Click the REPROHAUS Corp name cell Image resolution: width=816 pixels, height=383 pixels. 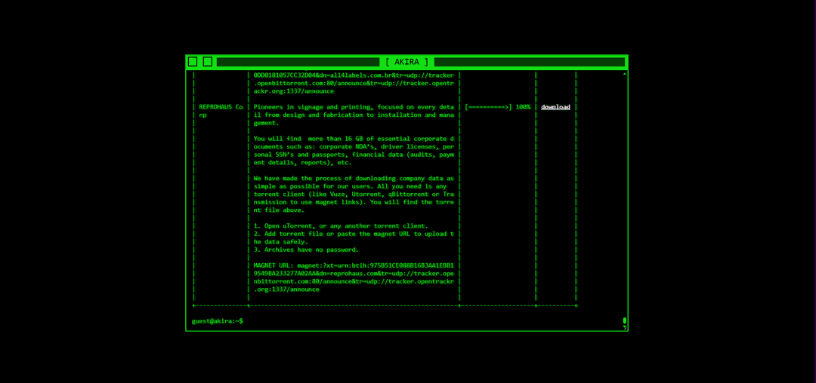point(221,111)
